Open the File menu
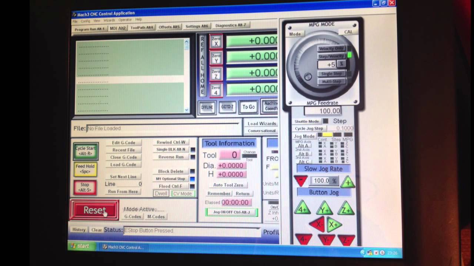The height and width of the screenshot is (266, 474). [x=75, y=21]
